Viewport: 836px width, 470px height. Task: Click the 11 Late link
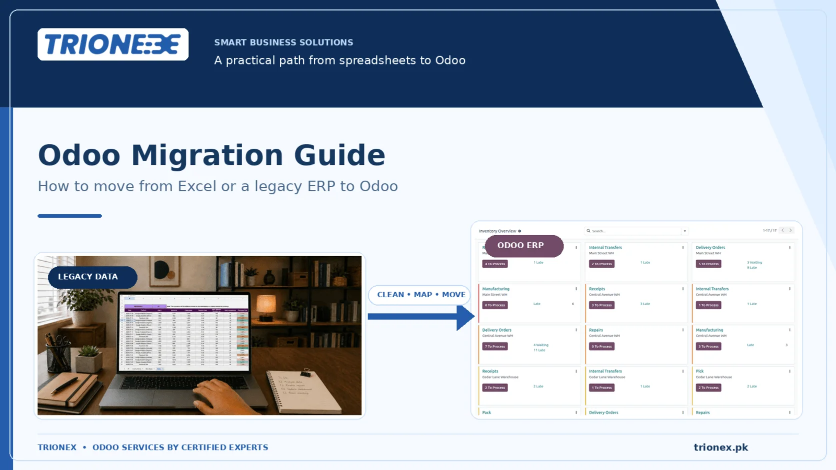pos(539,350)
